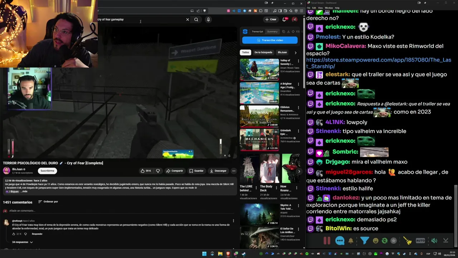Switch to the Summary tab

click(x=272, y=32)
